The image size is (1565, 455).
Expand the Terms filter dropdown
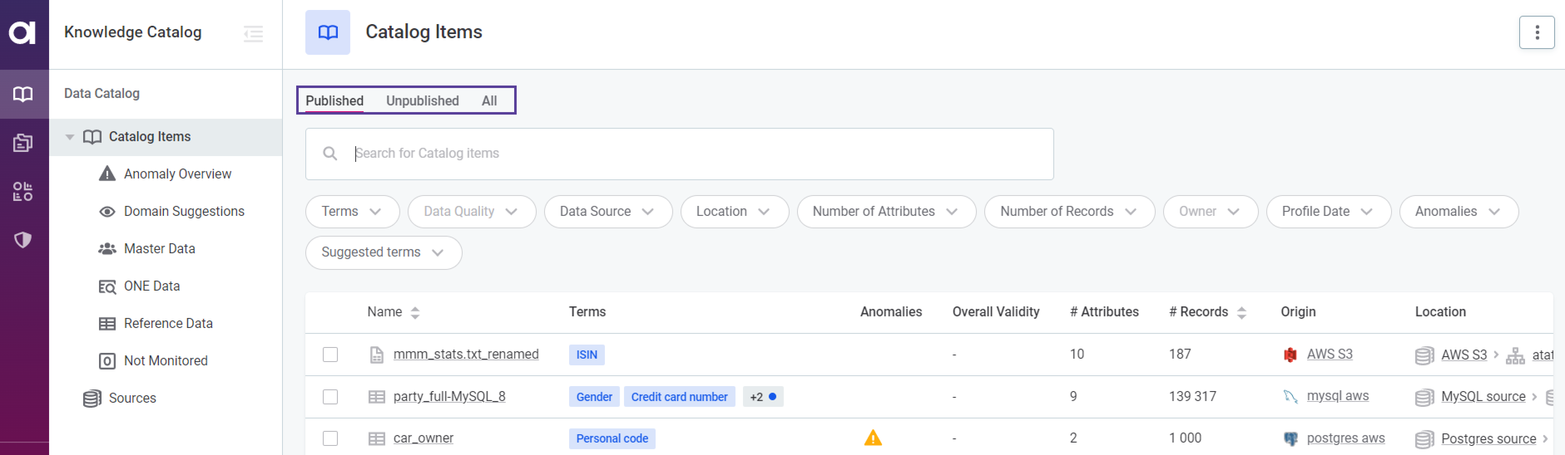(x=352, y=212)
